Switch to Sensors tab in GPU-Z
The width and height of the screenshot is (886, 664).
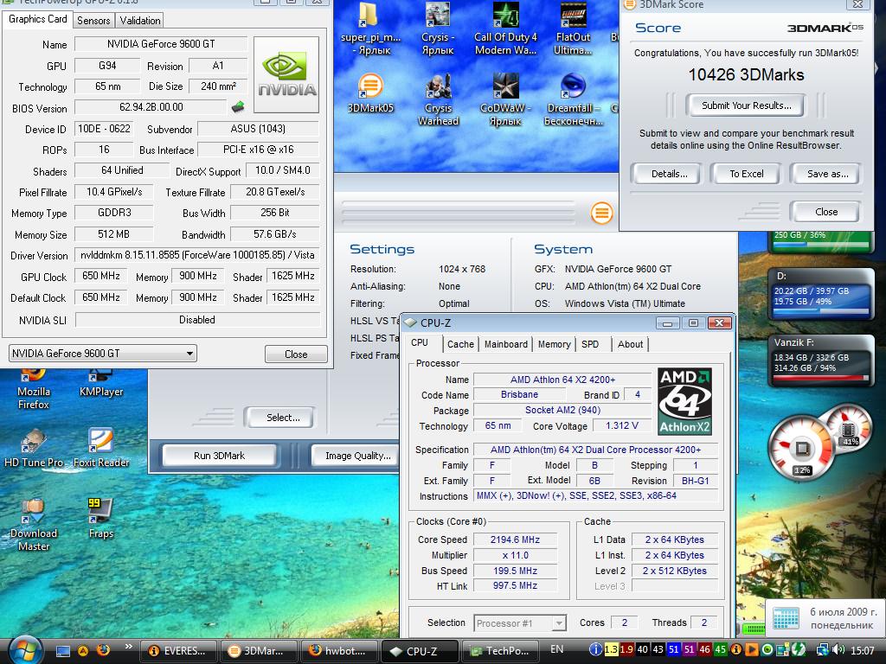click(93, 21)
